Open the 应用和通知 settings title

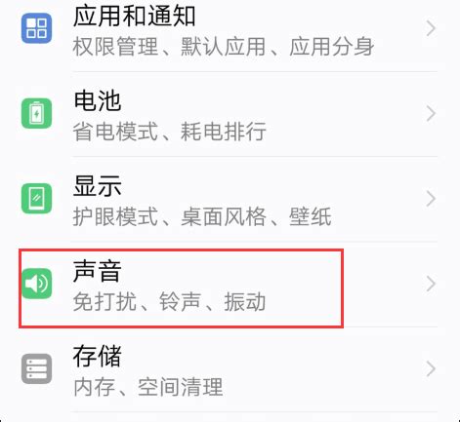coord(134,16)
